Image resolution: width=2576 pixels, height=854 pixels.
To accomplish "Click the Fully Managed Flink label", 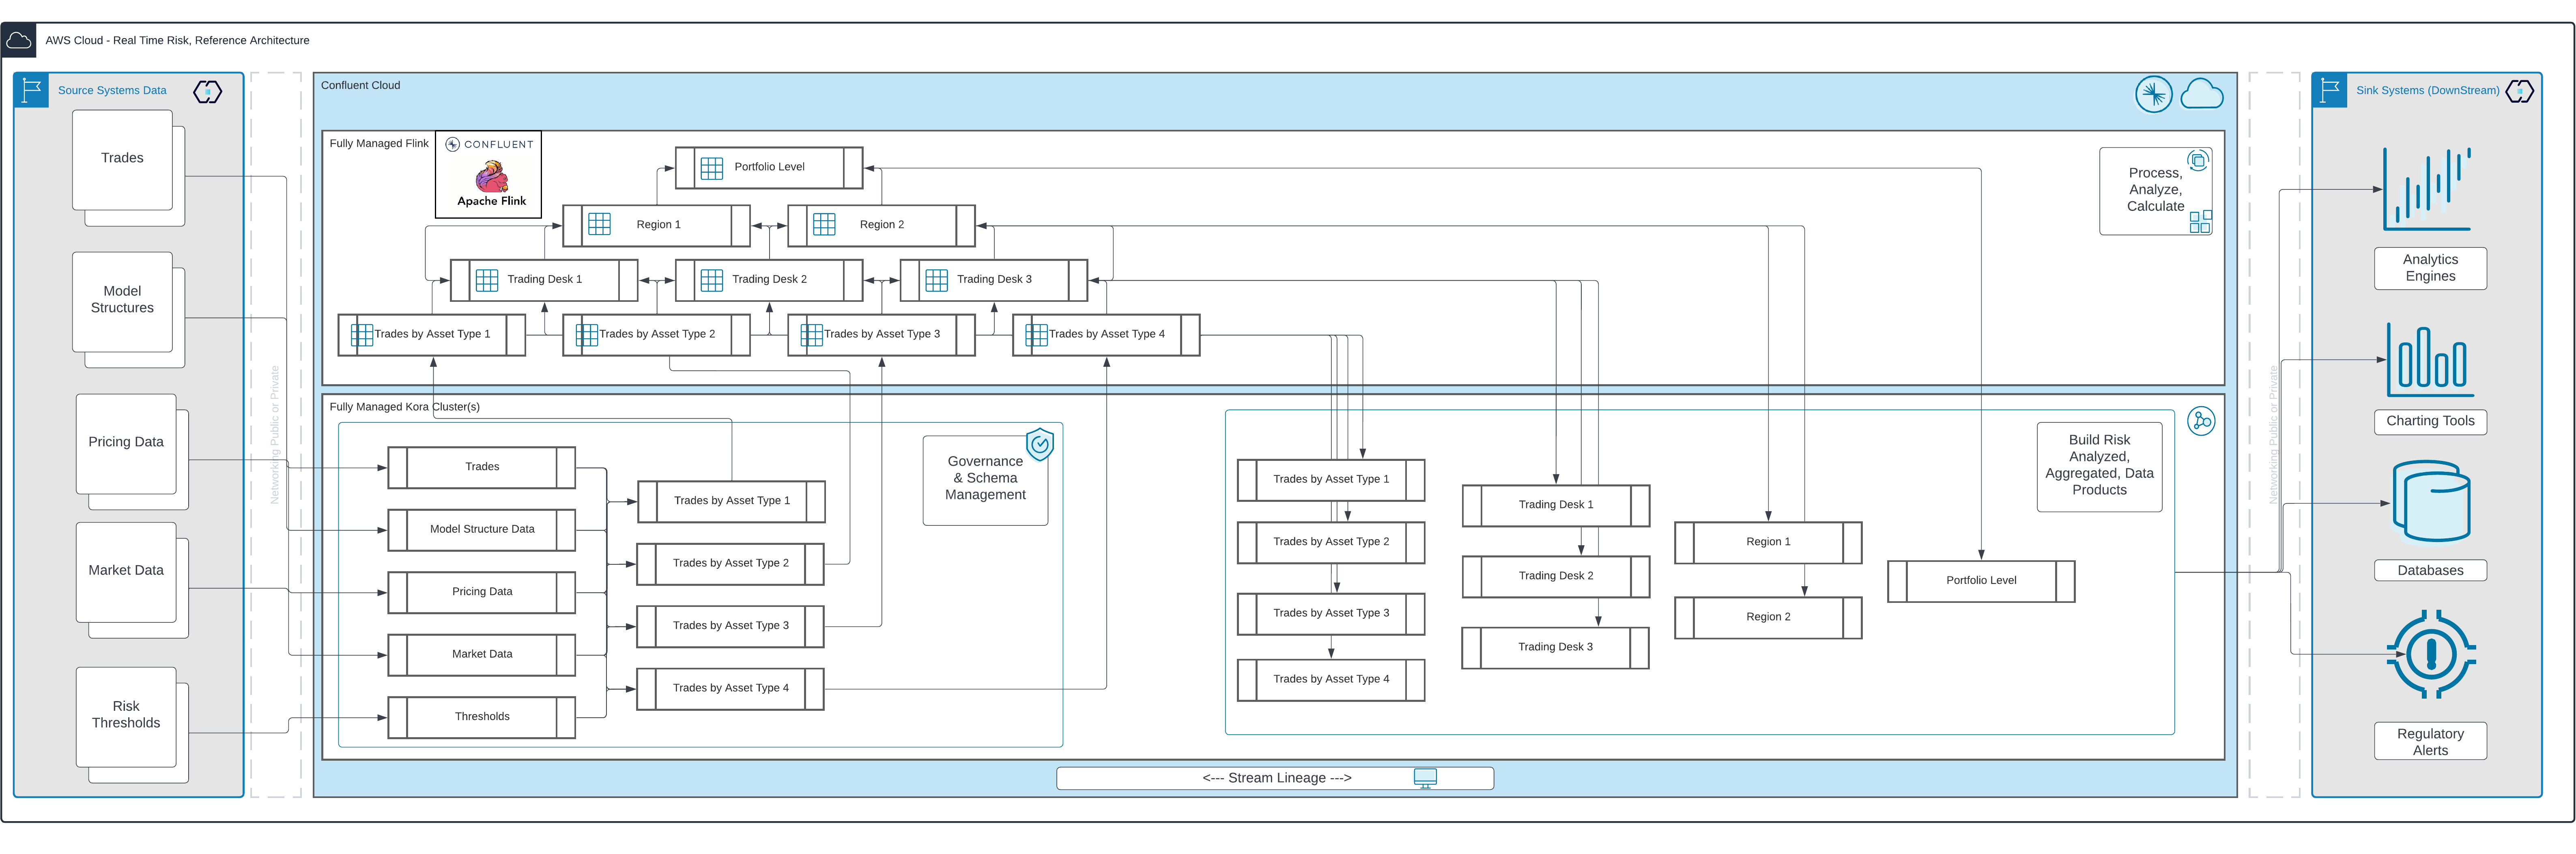I will (x=379, y=144).
